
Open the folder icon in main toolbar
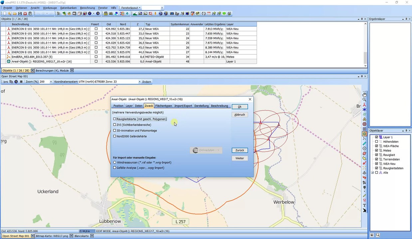15,14
